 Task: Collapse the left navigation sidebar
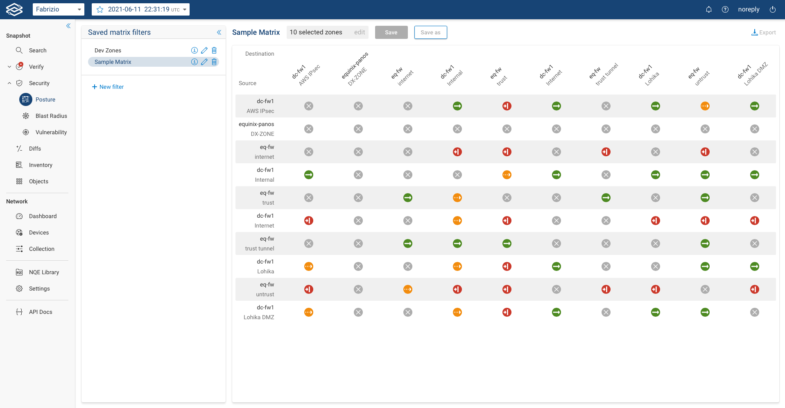coord(68,26)
